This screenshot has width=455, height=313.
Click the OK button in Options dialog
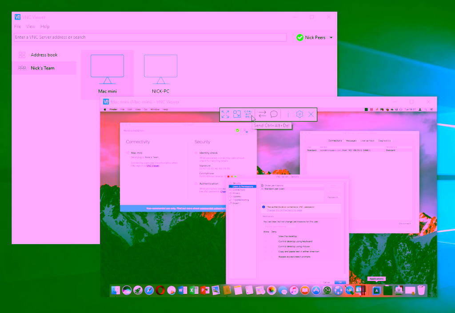(340, 282)
